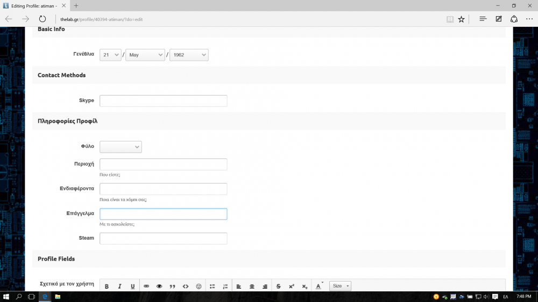The image size is (538, 302).
Task: Click the network tray icon
Action: 478,297
